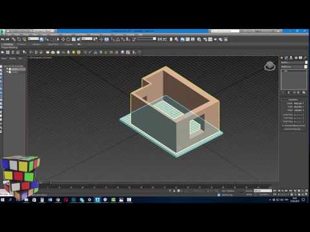Open the Modifier List dropdown

[294, 67]
